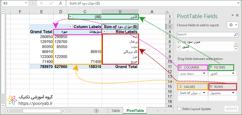Screen dimensions: 242x115
Task: Select column C header
Action: point(85,12)
